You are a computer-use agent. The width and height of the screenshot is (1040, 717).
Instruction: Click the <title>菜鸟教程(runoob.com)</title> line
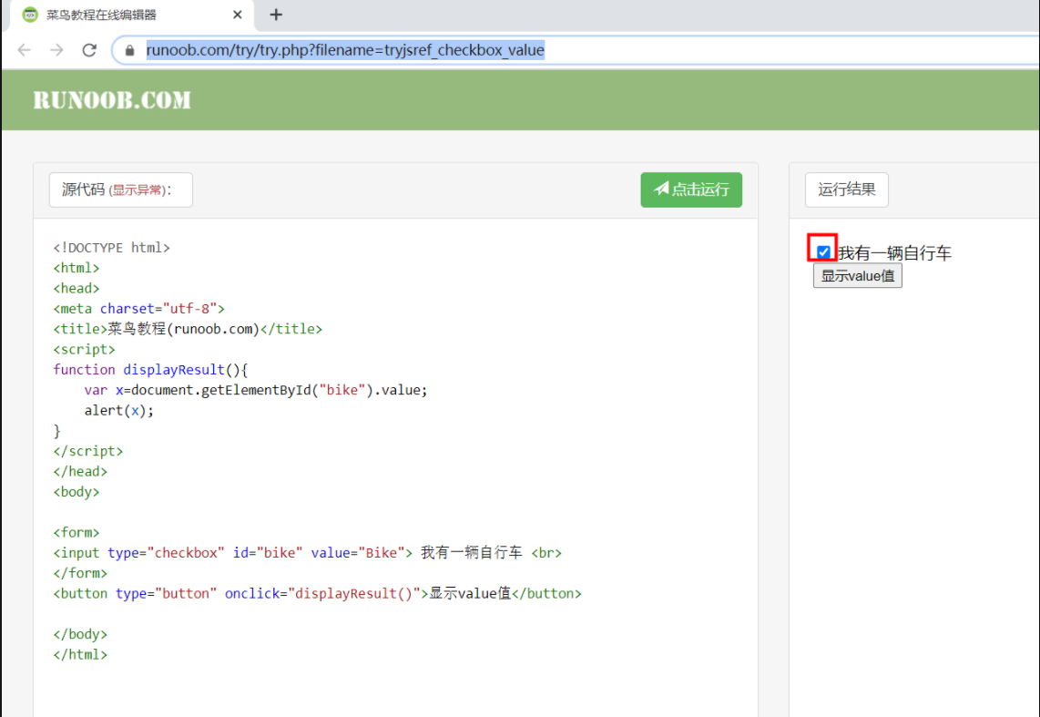point(188,329)
